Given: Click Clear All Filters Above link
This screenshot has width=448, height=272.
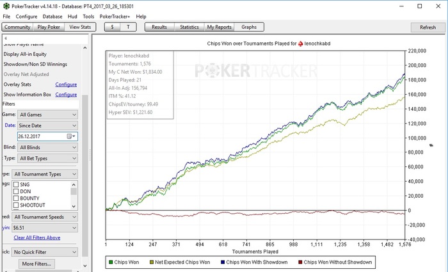Looking at the screenshot, I should (37, 237).
